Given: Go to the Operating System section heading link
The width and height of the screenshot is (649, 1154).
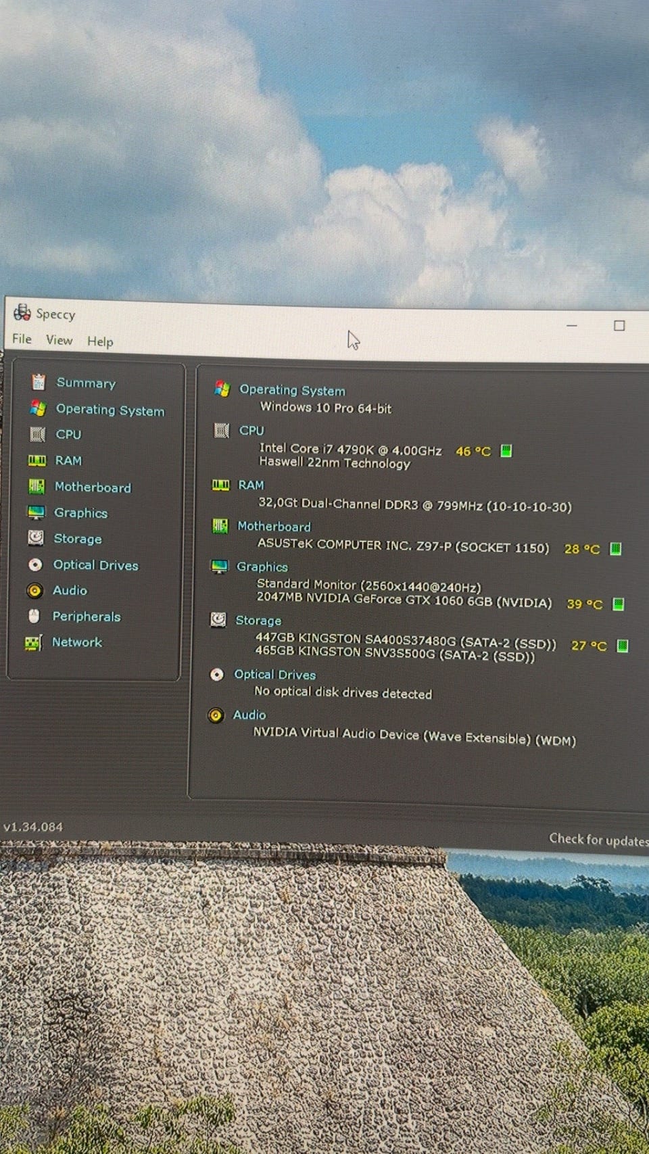Looking at the screenshot, I should (x=292, y=390).
